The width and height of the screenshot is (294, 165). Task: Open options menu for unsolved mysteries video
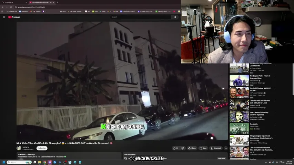tap(275, 113)
